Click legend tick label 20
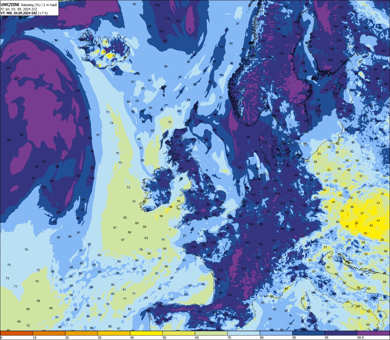The height and width of the screenshot is (340, 390). pyautogui.click(x=67, y=337)
